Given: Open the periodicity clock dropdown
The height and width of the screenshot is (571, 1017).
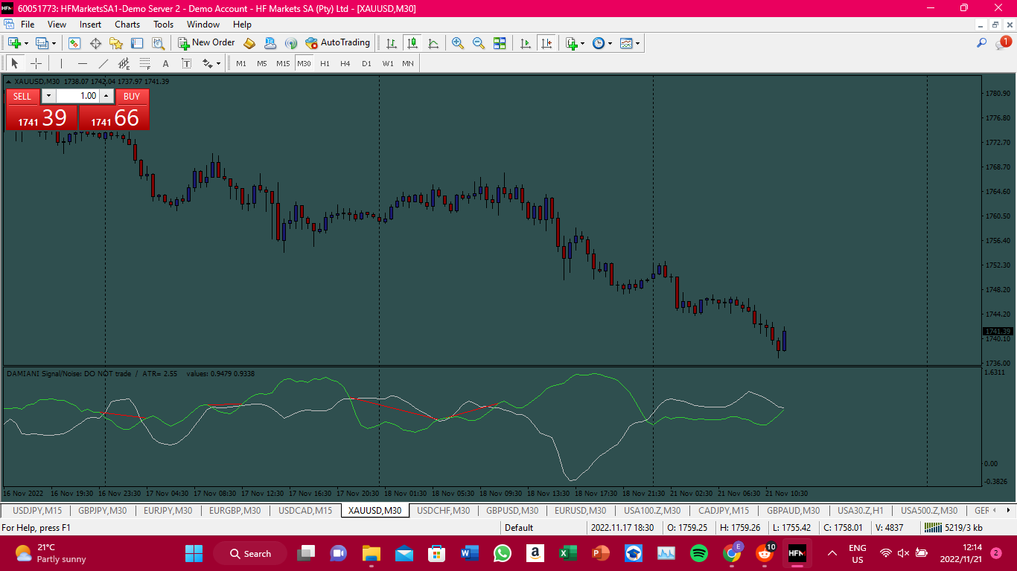Looking at the screenshot, I should 610,43.
